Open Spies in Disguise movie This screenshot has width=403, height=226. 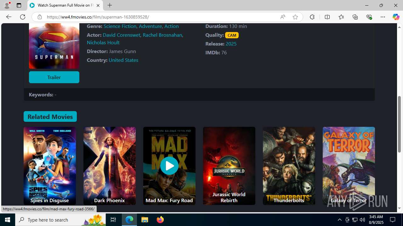click(49, 166)
